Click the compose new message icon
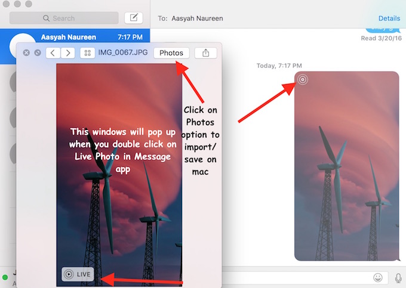This screenshot has width=406, height=288. (x=136, y=18)
